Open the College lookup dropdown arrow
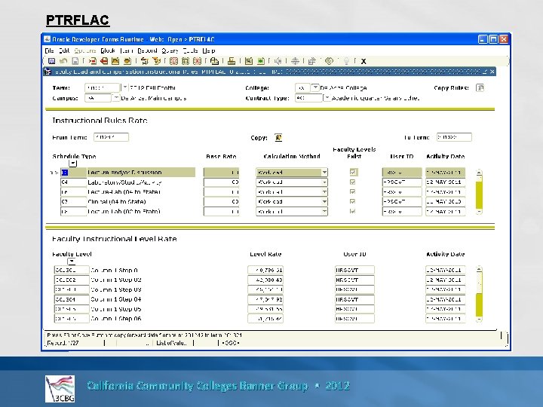 (x=315, y=87)
